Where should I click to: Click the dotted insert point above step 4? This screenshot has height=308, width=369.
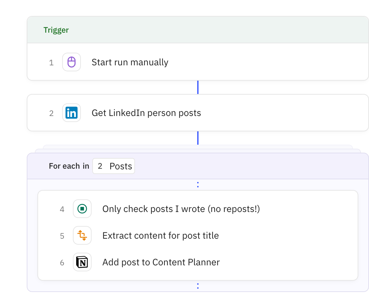(198, 185)
